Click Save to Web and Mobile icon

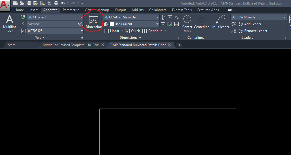click(x=49, y=3)
